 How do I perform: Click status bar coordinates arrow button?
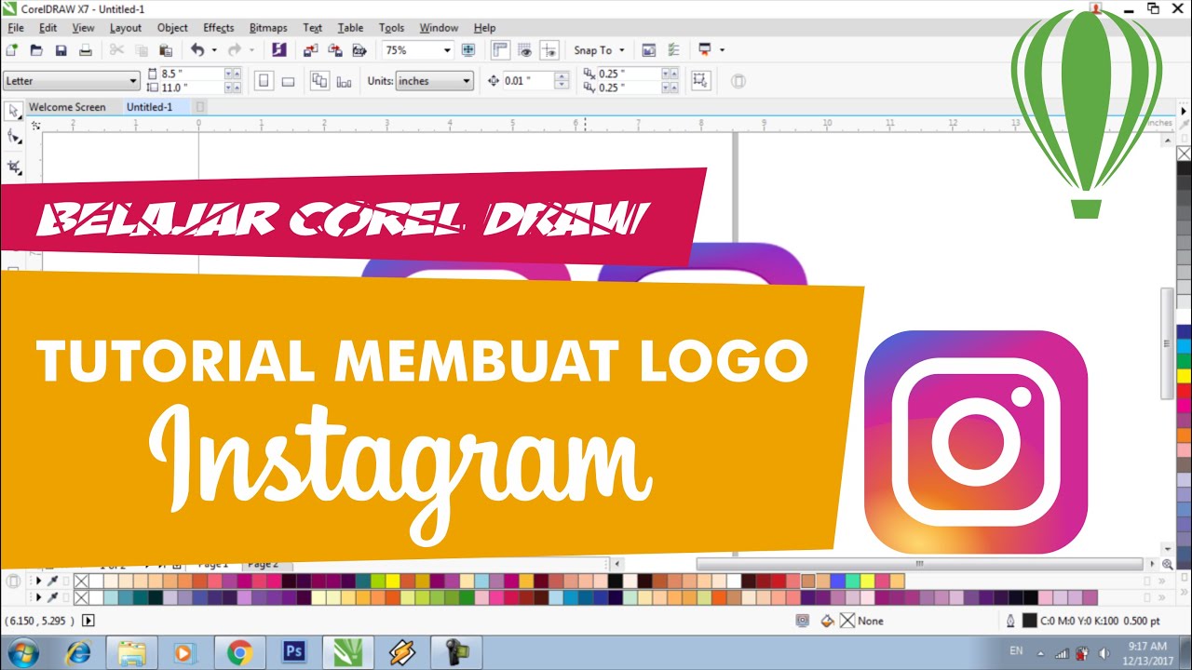point(88,621)
